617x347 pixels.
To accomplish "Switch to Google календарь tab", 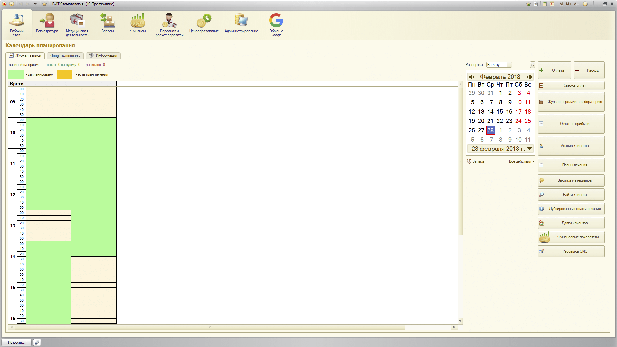I will point(65,56).
